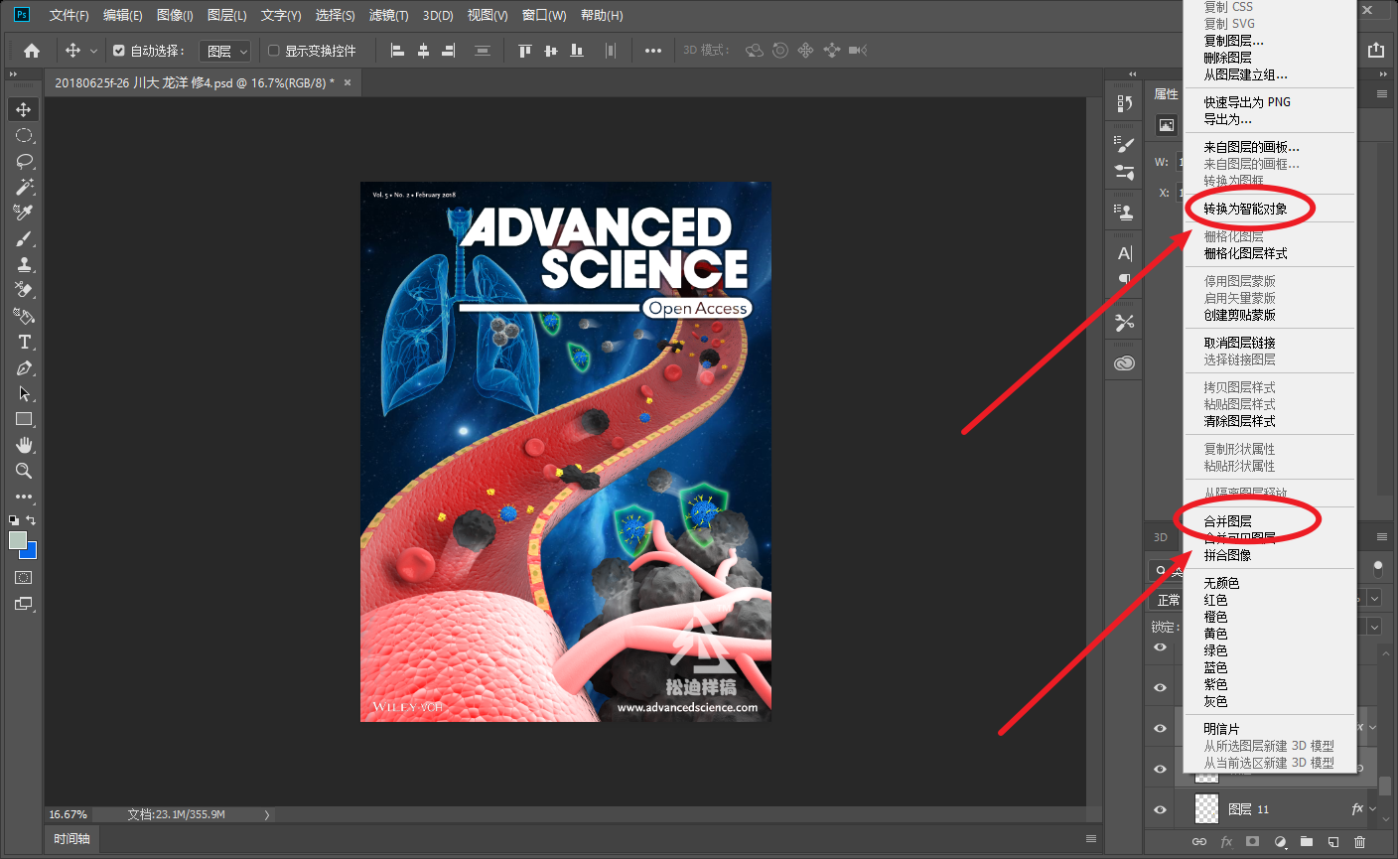This screenshot has height=859, width=1398.
Task: Change screen mode icon at toolbar bottom
Action: pos(24,603)
